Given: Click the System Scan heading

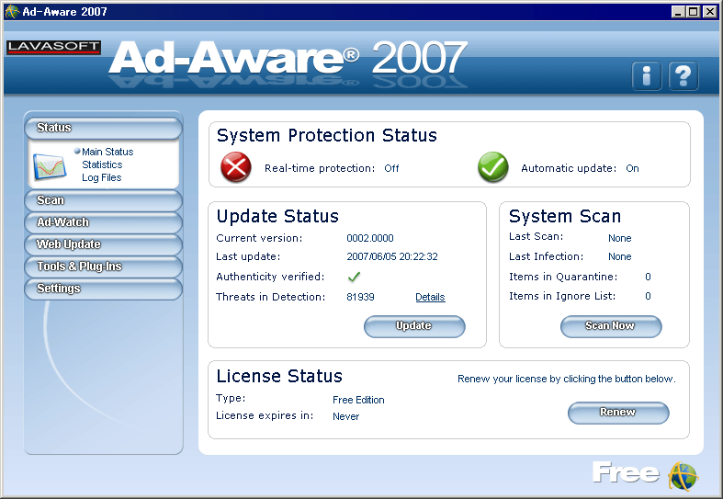Looking at the screenshot, I should click(x=565, y=216).
